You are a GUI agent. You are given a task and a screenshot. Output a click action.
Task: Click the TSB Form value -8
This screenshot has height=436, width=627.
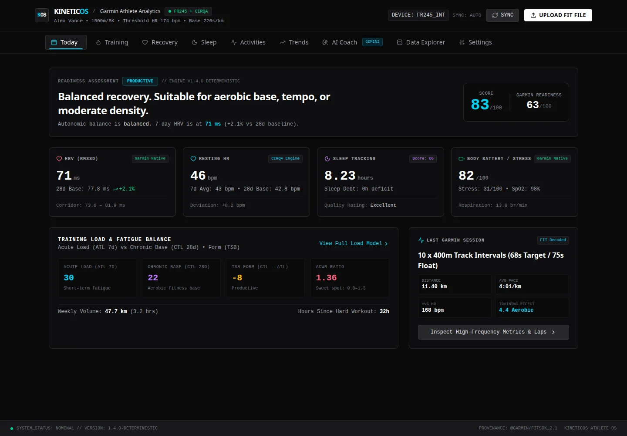(x=237, y=278)
